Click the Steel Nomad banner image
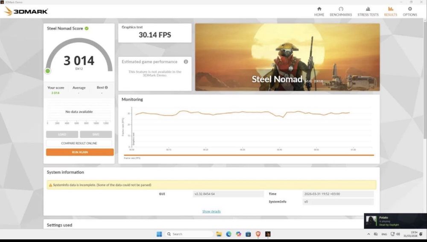427x242 pixels. point(287,57)
